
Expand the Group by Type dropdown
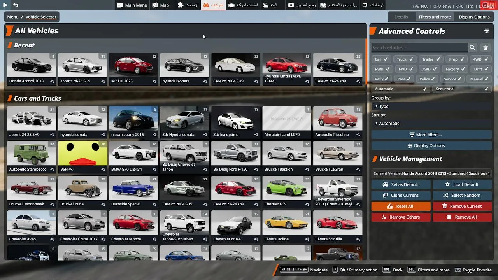(431, 106)
